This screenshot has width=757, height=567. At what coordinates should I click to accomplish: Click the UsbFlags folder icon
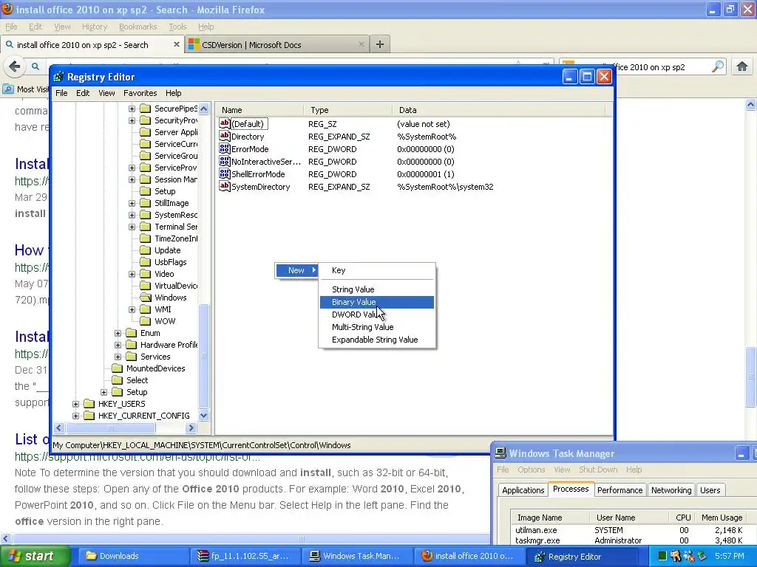(x=146, y=262)
